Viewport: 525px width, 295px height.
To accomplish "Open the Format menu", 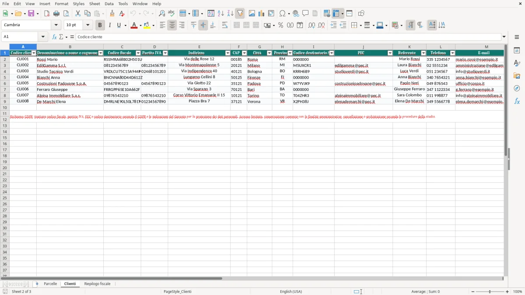I will pos(62,3).
